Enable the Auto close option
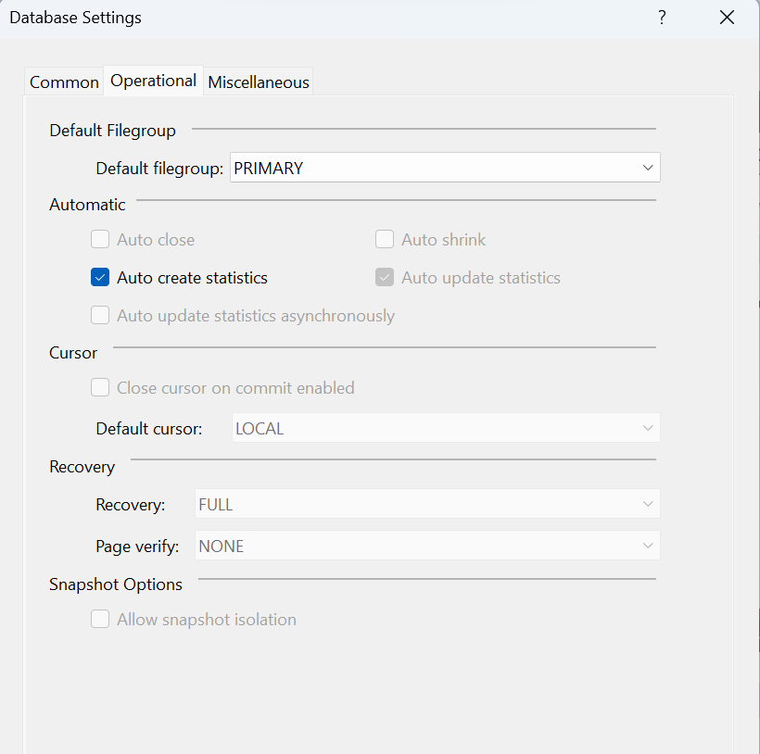Screen dimensions: 760x754 (x=99, y=239)
